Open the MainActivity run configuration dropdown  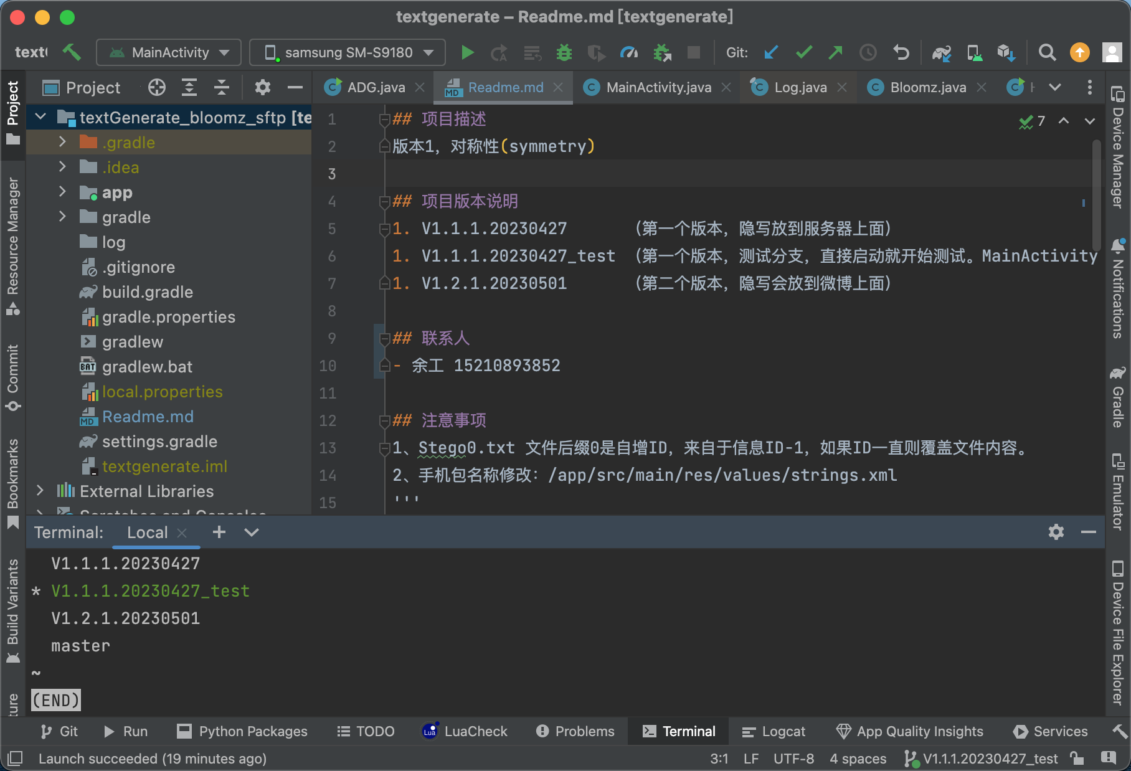click(169, 52)
